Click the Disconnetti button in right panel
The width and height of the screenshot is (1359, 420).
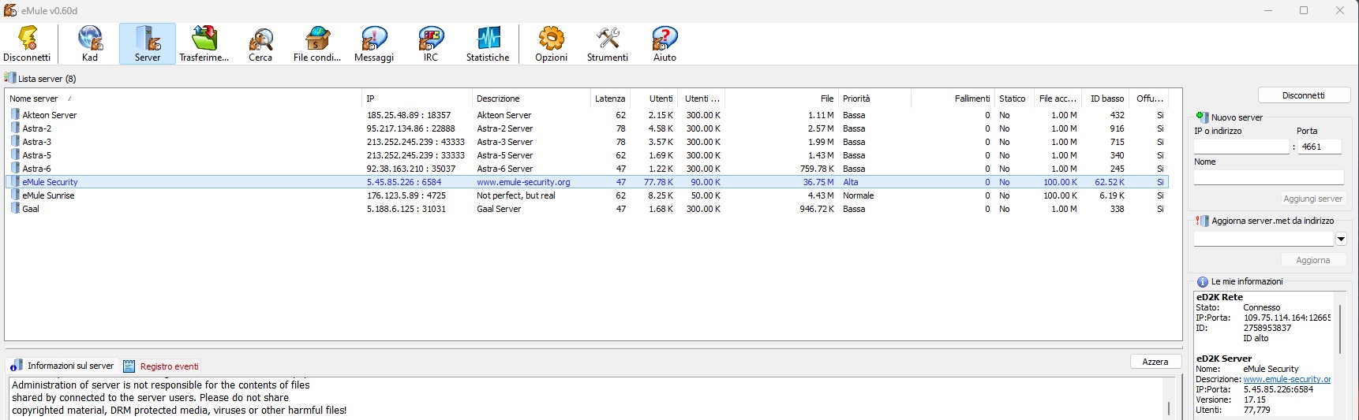(1304, 95)
